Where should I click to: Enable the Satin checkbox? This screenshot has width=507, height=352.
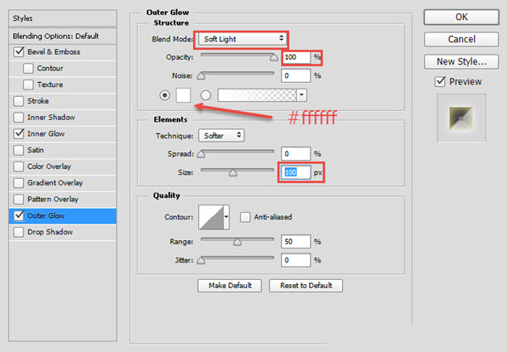click(x=19, y=150)
